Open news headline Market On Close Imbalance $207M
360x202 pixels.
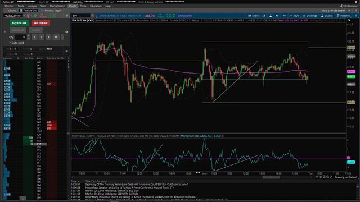111,194
